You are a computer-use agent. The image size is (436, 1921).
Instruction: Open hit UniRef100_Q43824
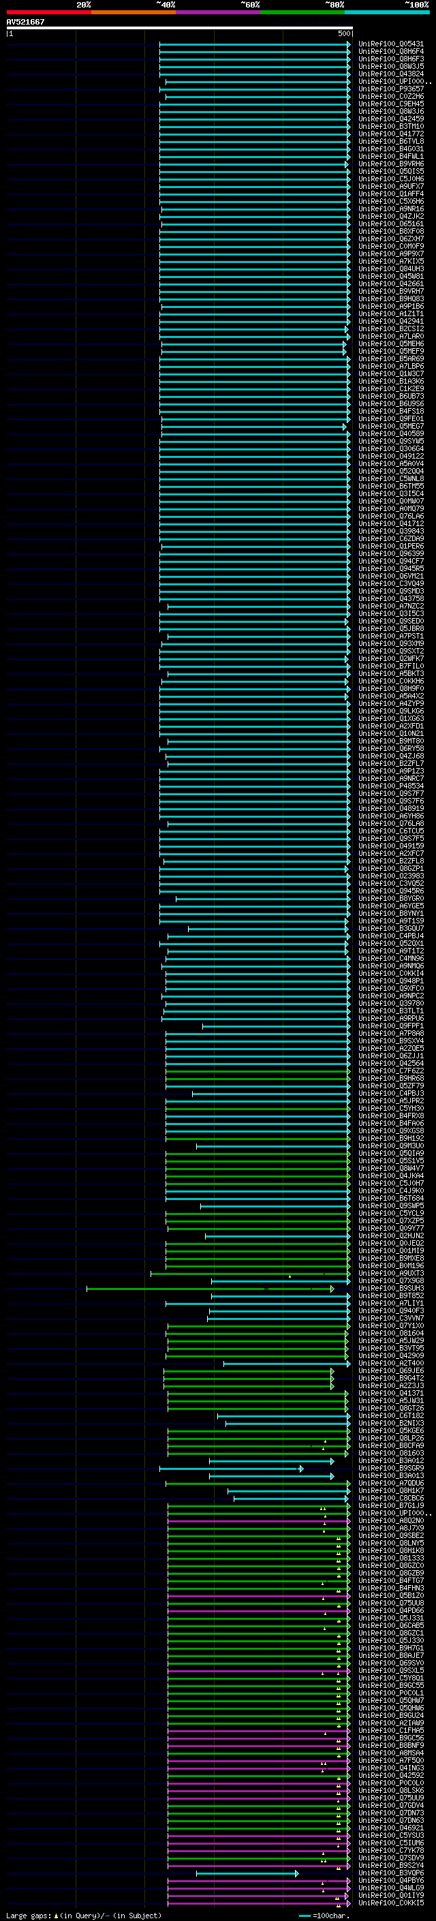(x=390, y=74)
